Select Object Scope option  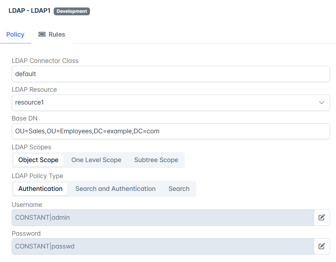pos(38,160)
